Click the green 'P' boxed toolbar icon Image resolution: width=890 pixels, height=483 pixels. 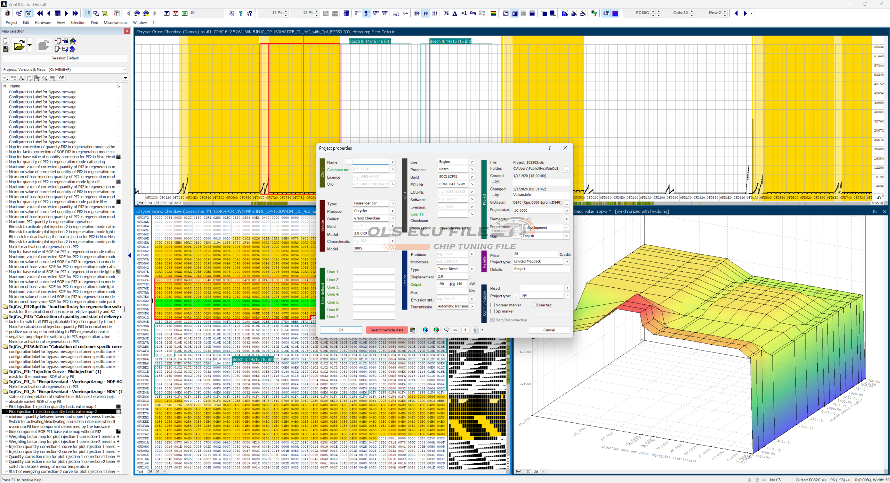(185, 13)
